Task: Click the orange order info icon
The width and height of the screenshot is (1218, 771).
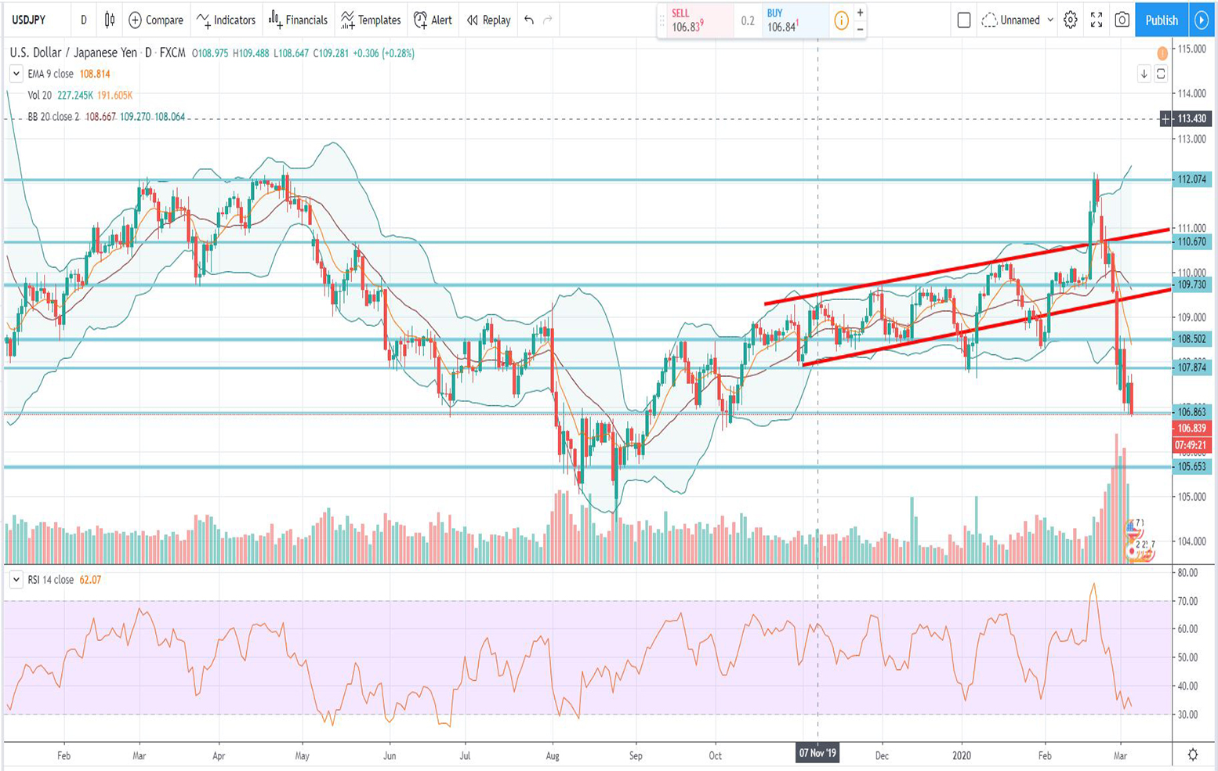Action: [841, 21]
